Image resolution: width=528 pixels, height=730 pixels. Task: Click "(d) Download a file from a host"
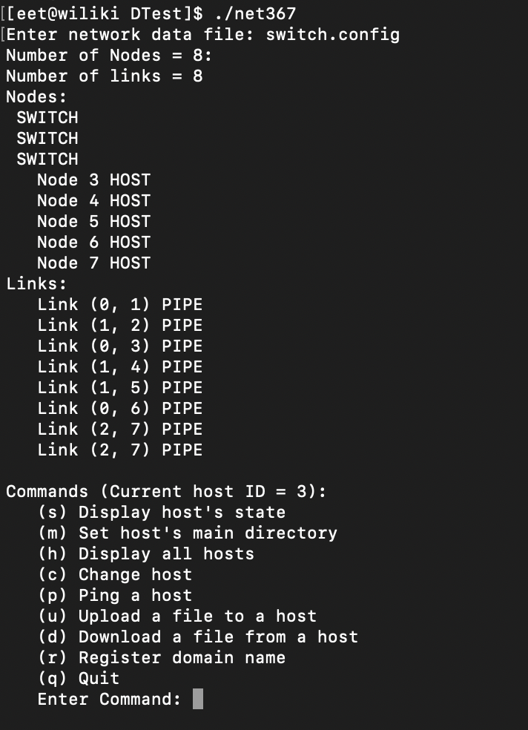[x=197, y=637]
